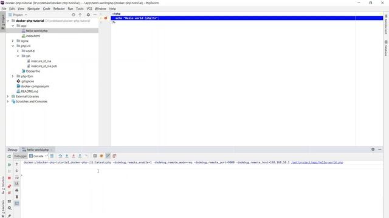Toggle the breakpoint on the echo line
Screen dimensions: 389x218
[106, 18]
